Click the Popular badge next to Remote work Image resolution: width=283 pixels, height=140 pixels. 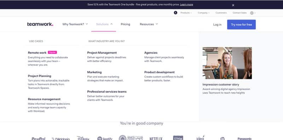tap(52, 52)
